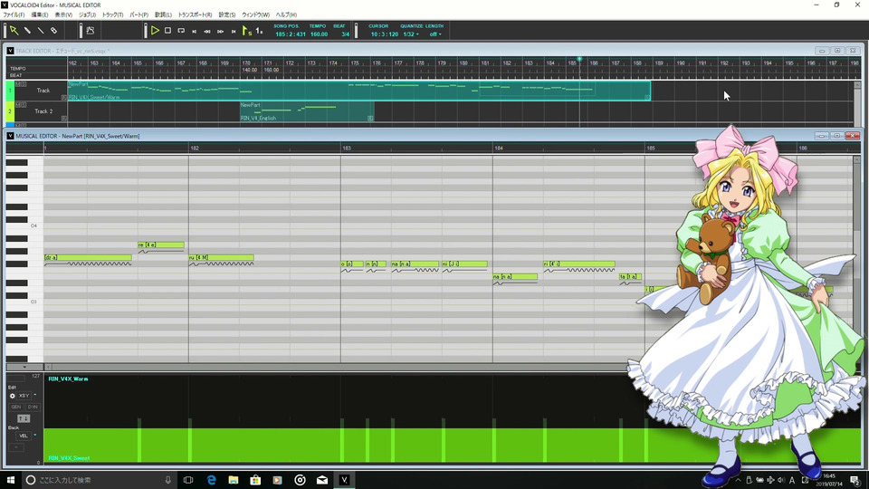The width and height of the screenshot is (869, 489).
Task: Open File Explorer from the taskbar
Action: pos(234,480)
